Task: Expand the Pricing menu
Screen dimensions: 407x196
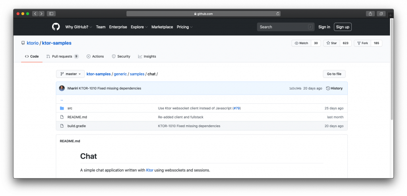Action: 184,27
